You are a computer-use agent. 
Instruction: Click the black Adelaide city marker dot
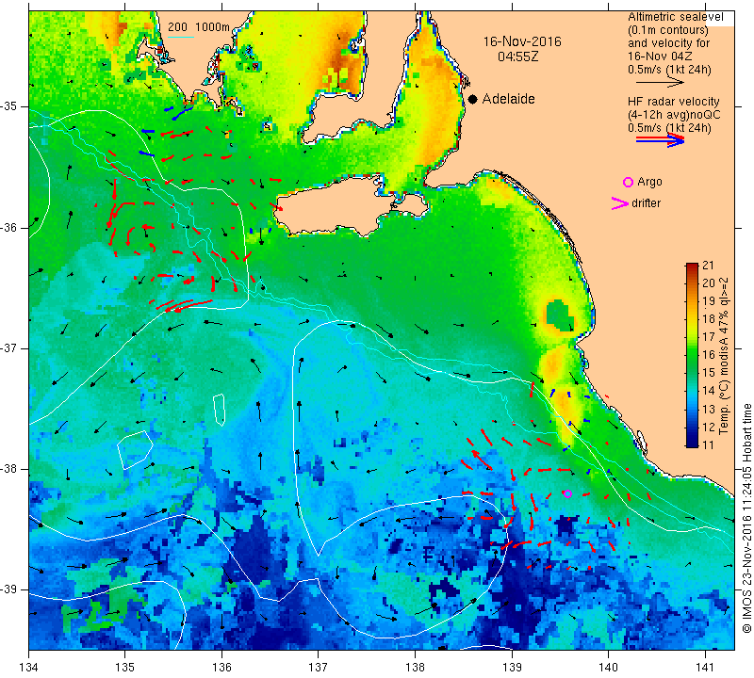(473, 99)
